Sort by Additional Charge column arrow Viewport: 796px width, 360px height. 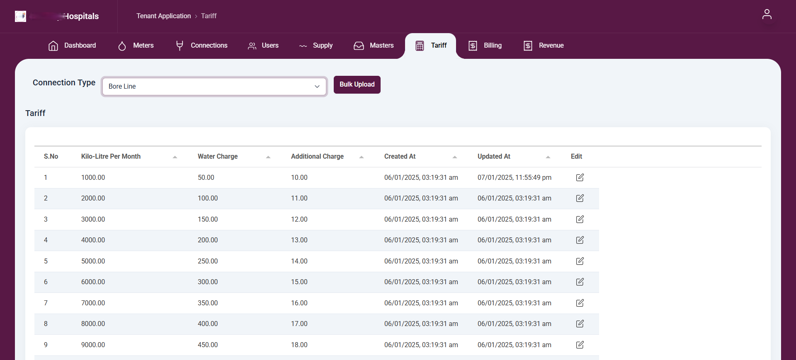[x=361, y=157]
